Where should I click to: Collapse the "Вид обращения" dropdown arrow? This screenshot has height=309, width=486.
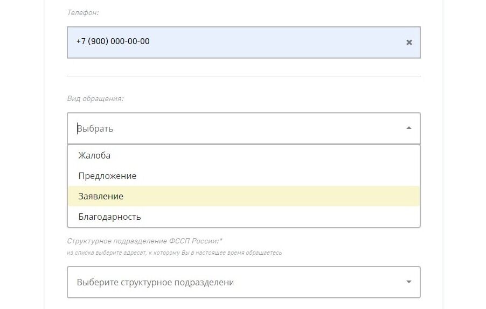(409, 128)
